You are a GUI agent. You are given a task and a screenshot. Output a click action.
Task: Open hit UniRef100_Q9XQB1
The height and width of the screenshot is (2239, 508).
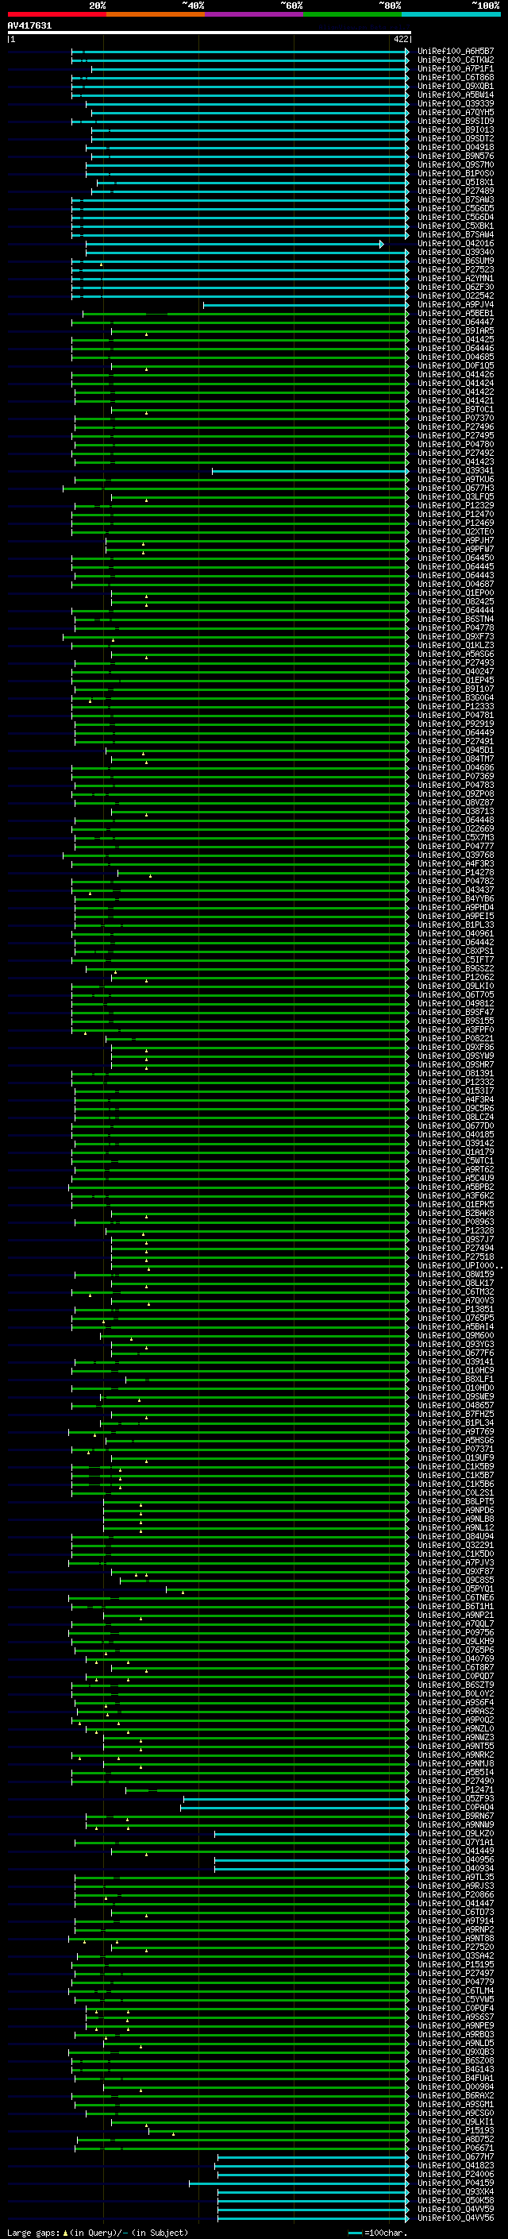tap(455, 86)
